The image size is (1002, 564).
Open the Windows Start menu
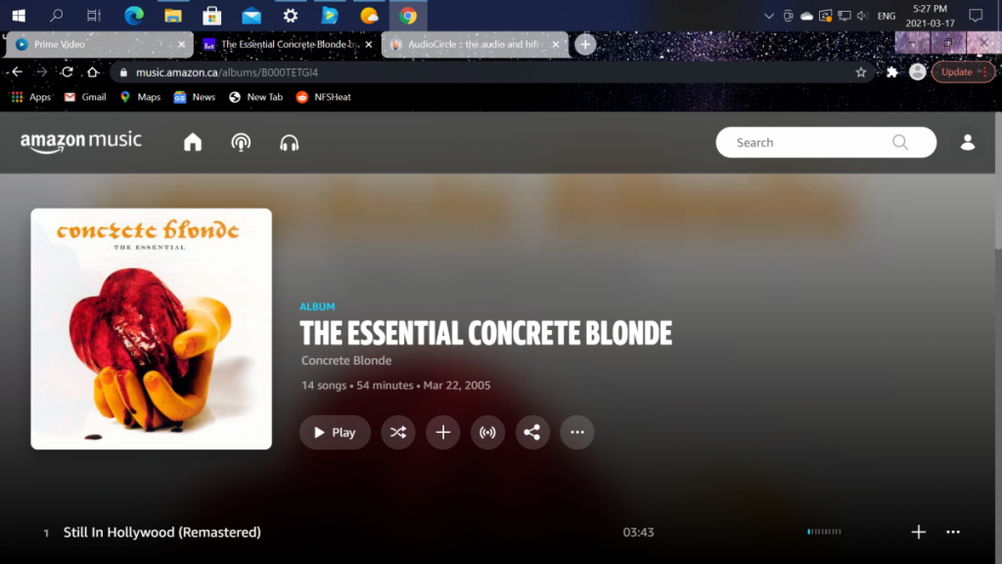point(19,16)
